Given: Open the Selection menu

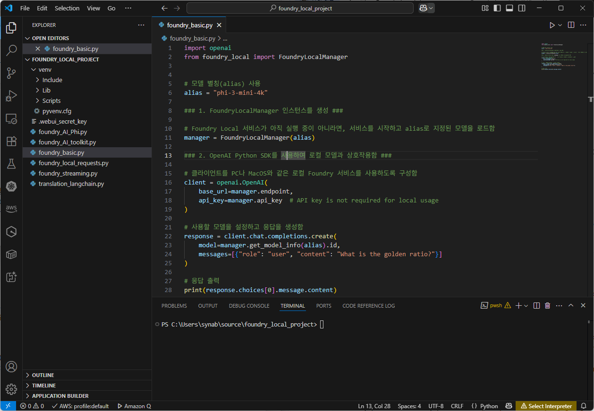Looking at the screenshot, I should (67, 8).
